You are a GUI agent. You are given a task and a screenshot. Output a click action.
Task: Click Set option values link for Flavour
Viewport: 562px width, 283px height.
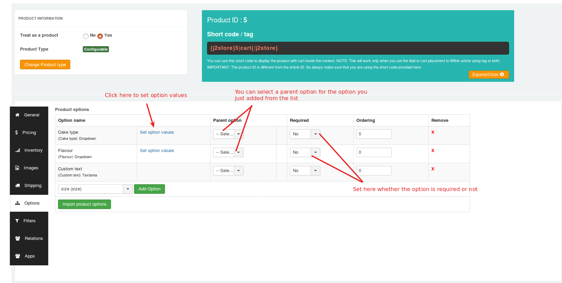pos(157,151)
